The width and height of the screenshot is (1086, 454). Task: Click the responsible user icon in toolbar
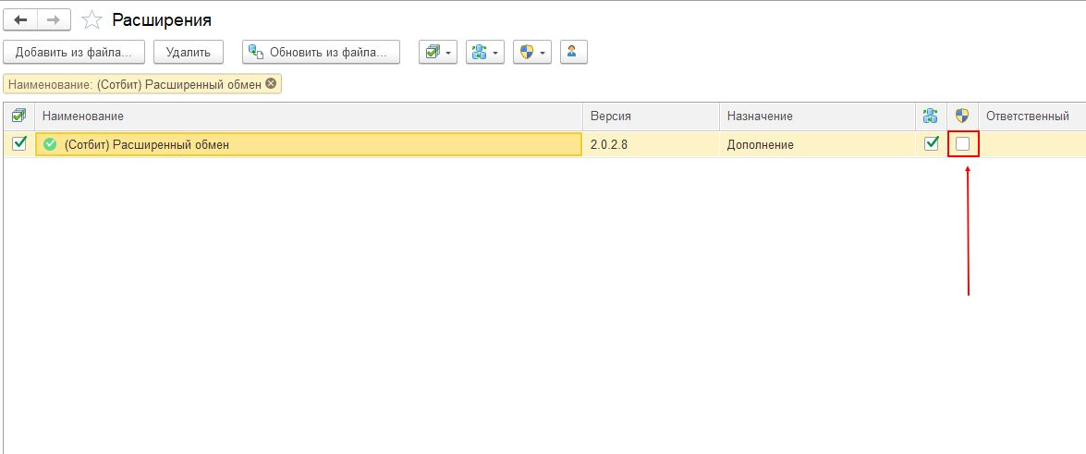click(x=573, y=53)
